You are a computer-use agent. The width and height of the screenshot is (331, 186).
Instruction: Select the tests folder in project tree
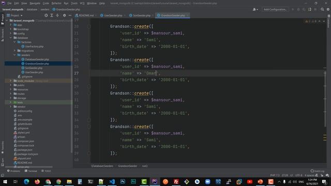coord(20,102)
